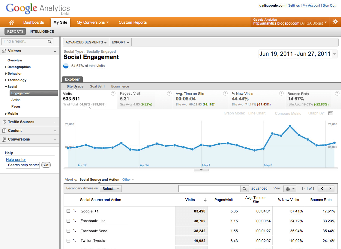Click in the Search help center field
Image resolution: width=341 pixels, height=249 pixels.
coord(23,165)
